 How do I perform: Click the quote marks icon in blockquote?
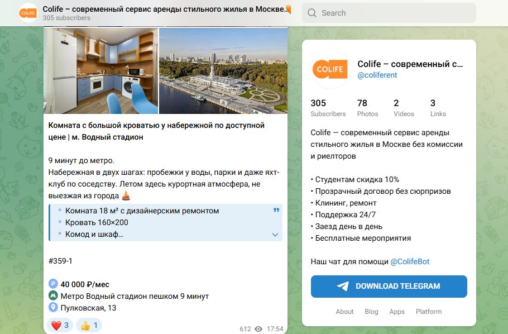276,210
